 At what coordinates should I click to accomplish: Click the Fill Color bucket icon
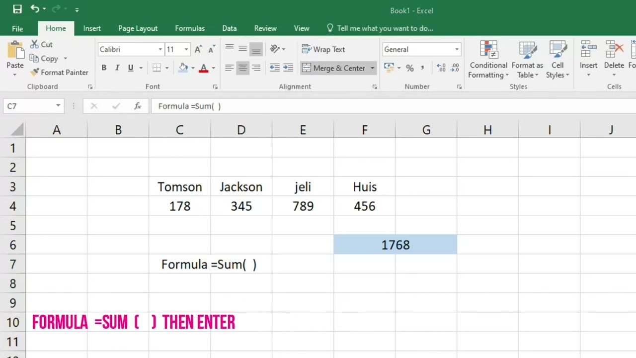[183, 68]
